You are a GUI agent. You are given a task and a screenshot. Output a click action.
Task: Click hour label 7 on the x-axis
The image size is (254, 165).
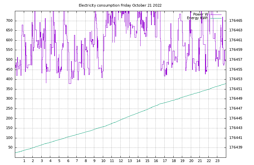(77, 161)
